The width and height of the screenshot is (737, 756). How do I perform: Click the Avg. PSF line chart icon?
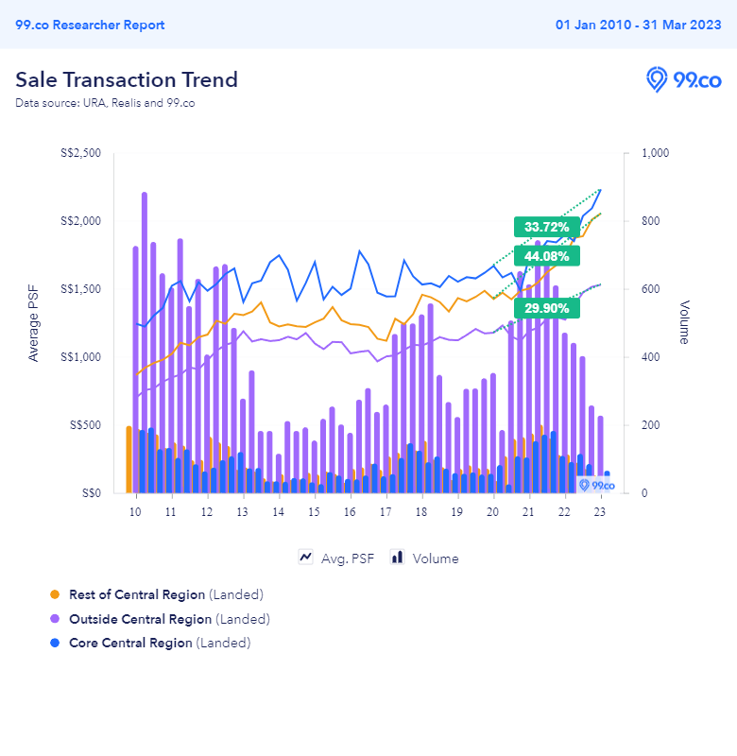click(305, 558)
